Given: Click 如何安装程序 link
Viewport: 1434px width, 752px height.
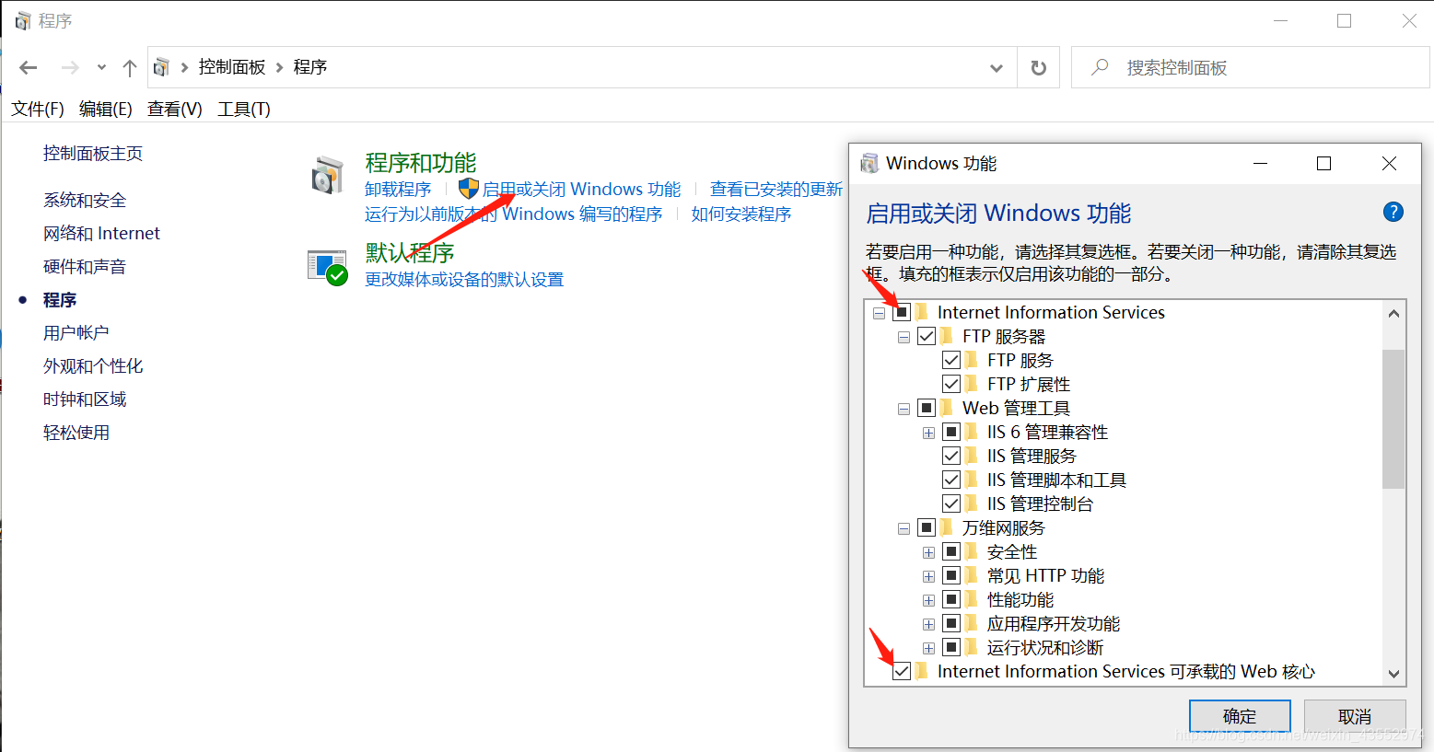Looking at the screenshot, I should click(x=741, y=214).
